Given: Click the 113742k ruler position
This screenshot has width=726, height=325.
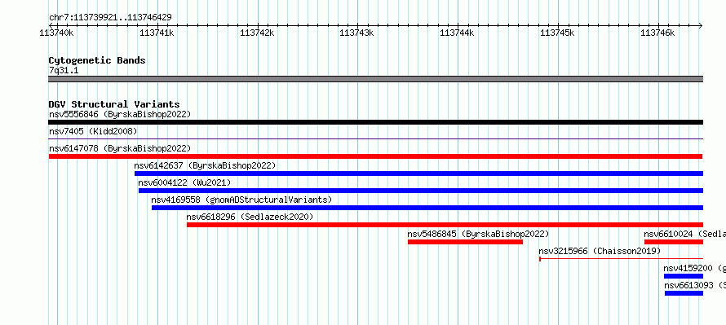Looking at the screenshot, I should click(x=257, y=33).
